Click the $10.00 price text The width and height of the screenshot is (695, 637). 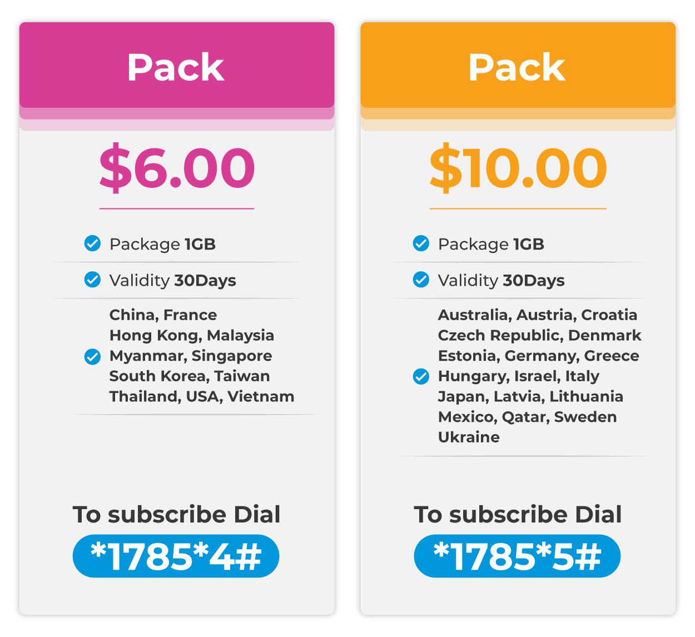point(518,167)
